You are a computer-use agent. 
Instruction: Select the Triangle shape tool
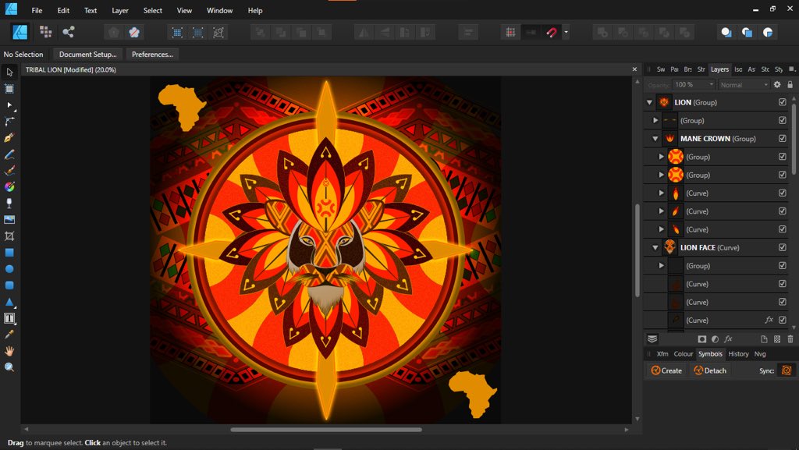(9, 302)
